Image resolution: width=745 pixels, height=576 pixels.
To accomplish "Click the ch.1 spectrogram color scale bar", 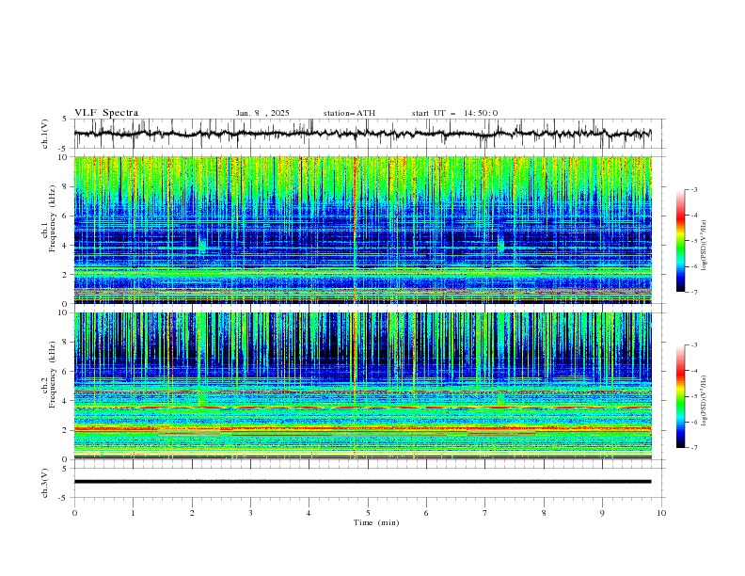I will tap(680, 241).
